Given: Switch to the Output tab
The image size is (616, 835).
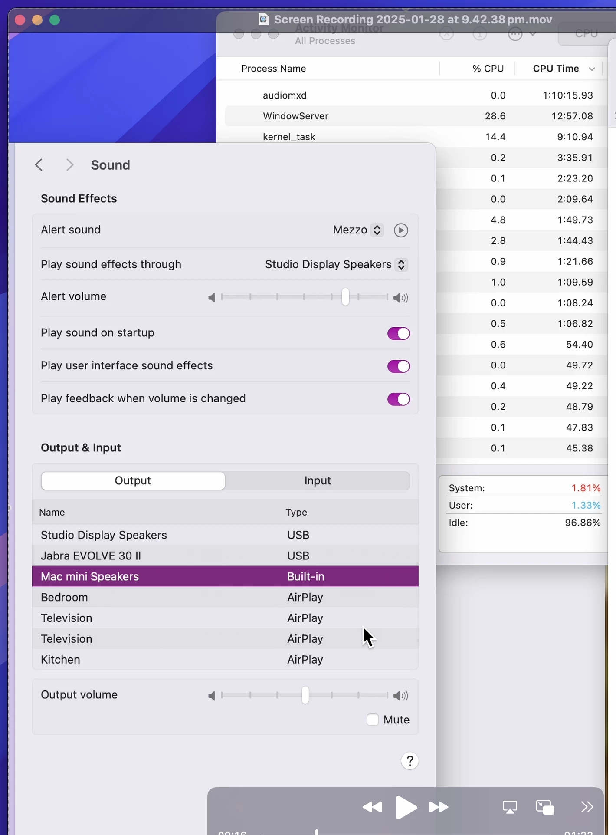Looking at the screenshot, I should (133, 481).
